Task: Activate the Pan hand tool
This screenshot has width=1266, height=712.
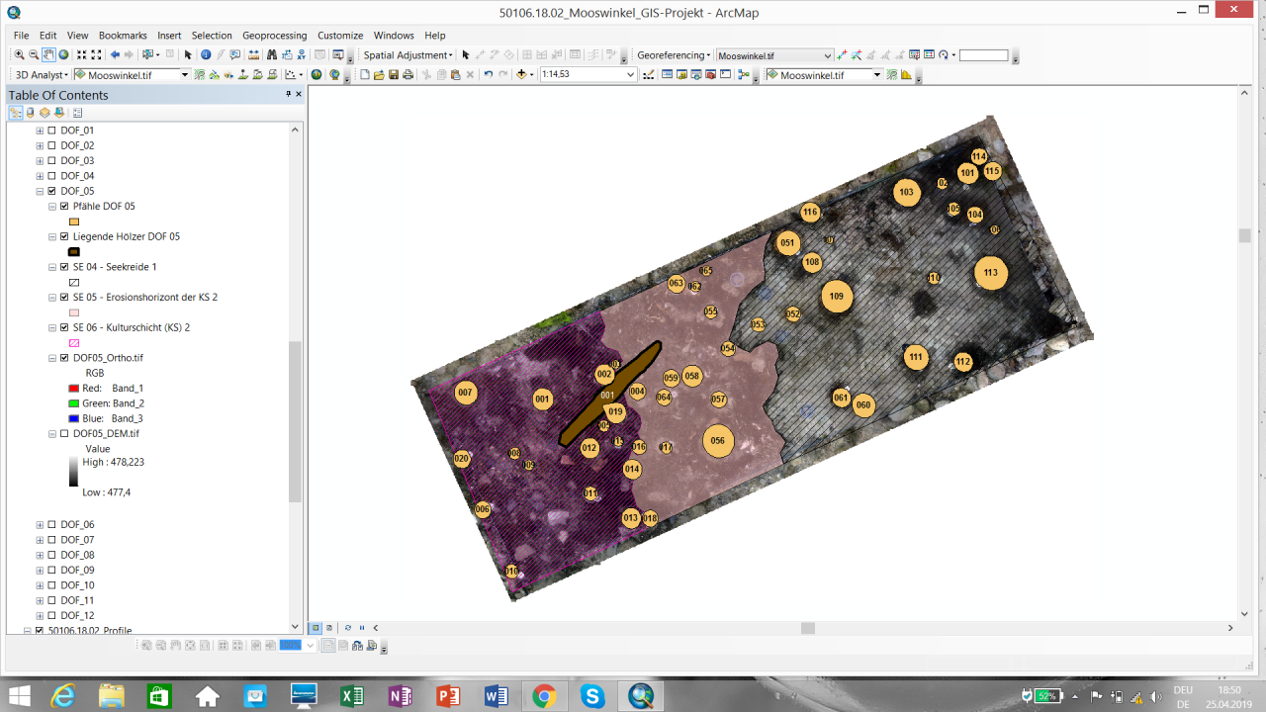Action: point(48,55)
